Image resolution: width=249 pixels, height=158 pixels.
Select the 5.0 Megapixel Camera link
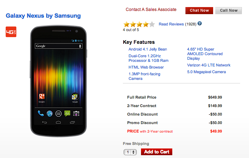pos(206,72)
